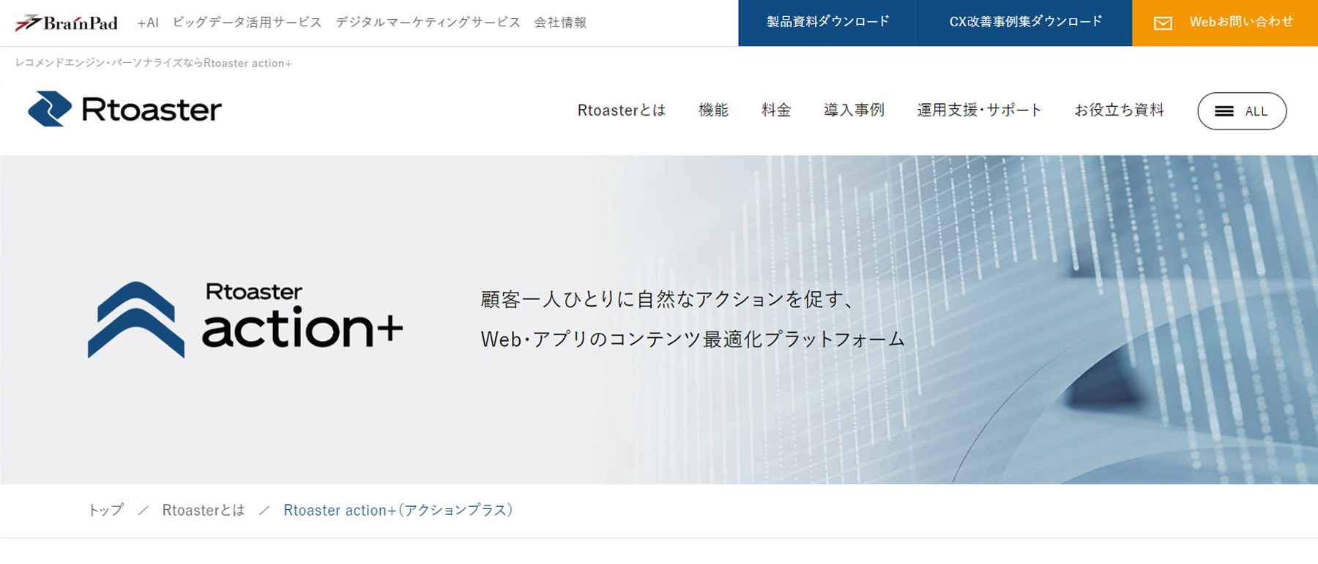The width and height of the screenshot is (1318, 564).
Task: Open 運用支援・サポート navigation item
Action: pyautogui.click(x=979, y=110)
